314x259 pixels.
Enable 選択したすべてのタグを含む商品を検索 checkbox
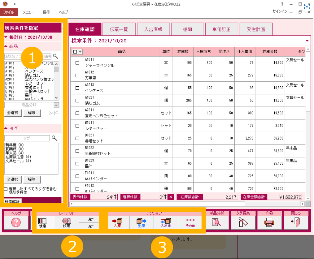click(6, 189)
